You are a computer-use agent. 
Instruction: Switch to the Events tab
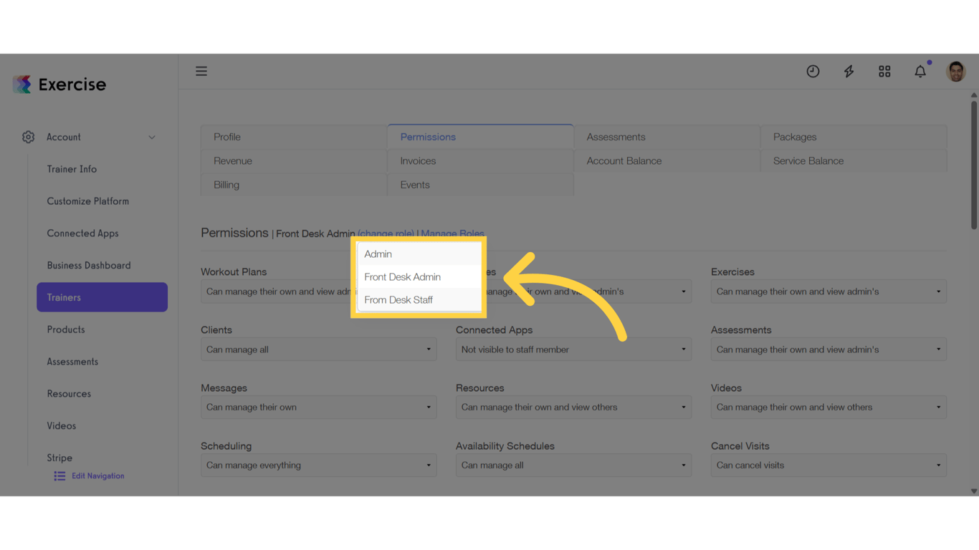tap(480, 185)
